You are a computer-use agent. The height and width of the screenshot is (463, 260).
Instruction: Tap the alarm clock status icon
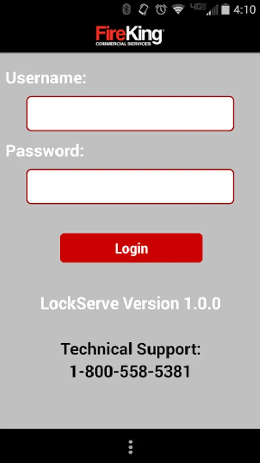(161, 9)
